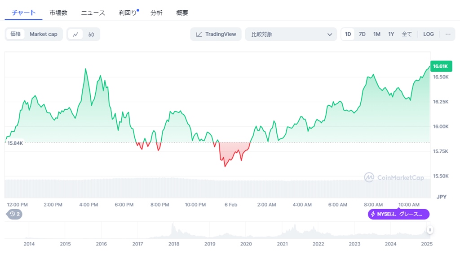
Task: Collapse the comparison selector chevron
Action: pos(330,34)
